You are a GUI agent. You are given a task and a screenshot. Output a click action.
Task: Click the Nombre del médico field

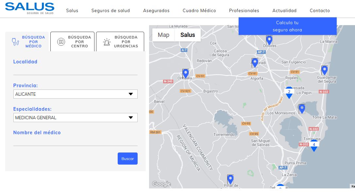pyautogui.click(x=75, y=140)
